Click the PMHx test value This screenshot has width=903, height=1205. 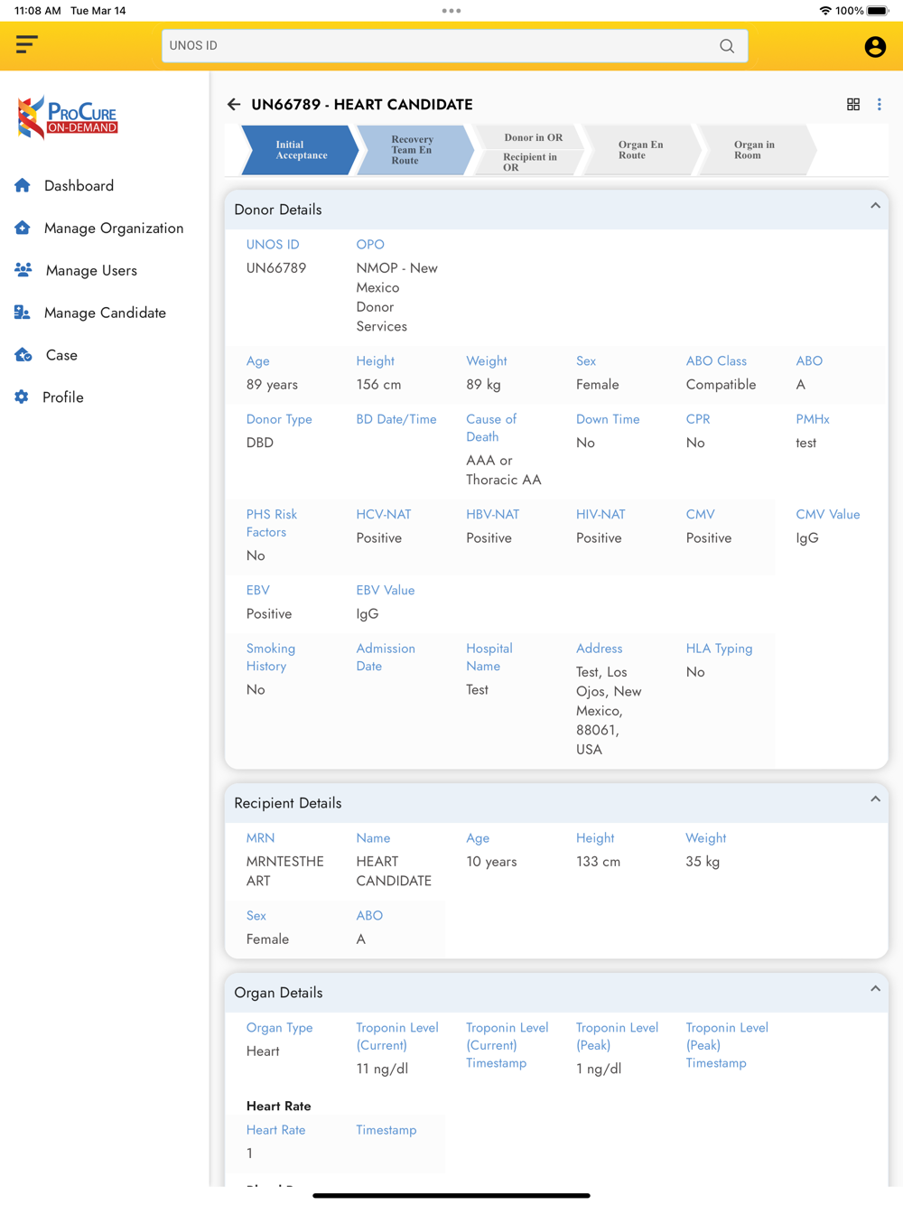[805, 443]
